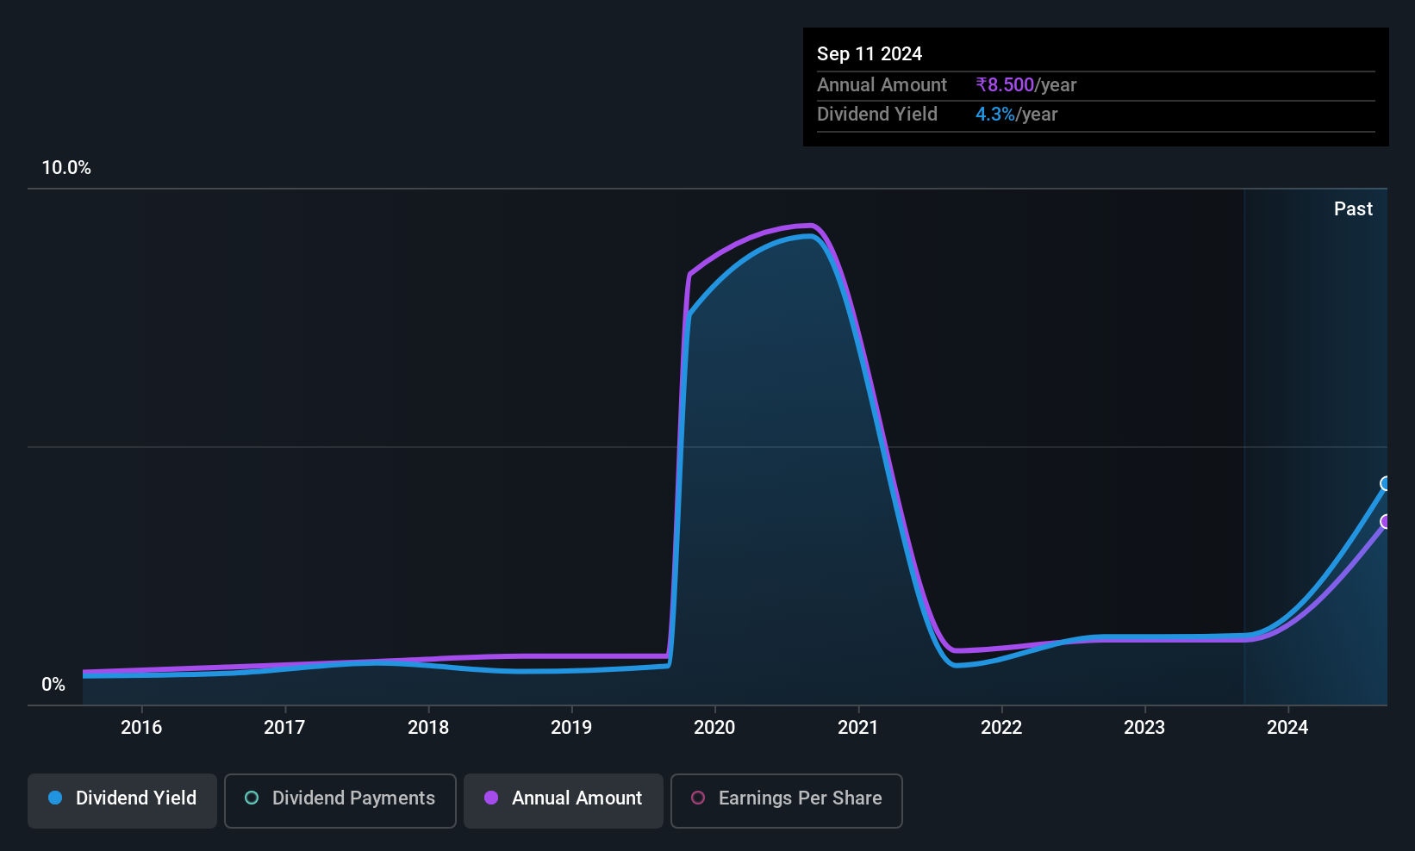The height and width of the screenshot is (851, 1415).
Task: Select the blue dividend yield endpoint marker
Action: click(x=1386, y=483)
